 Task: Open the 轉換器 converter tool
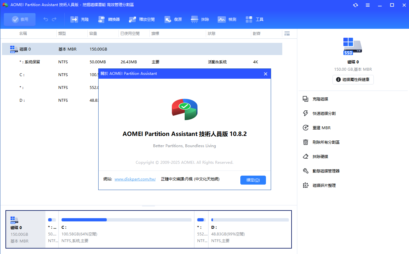109,20
